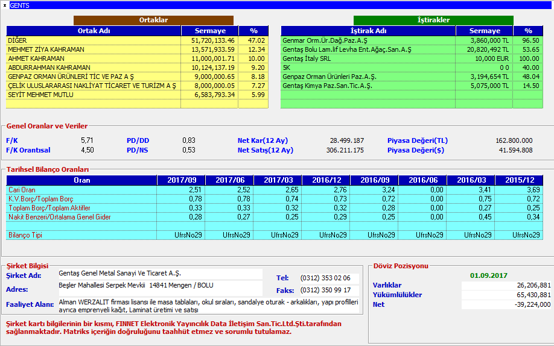Click the Faaliyet Alanı description field

pos(208,306)
